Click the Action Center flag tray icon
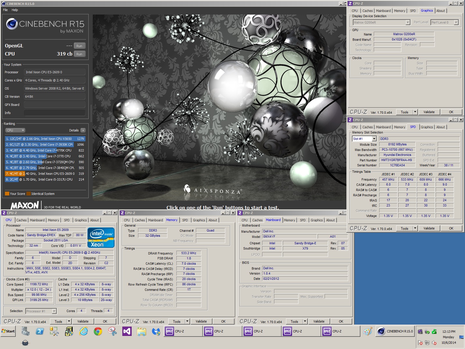This screenshot has width=465, height=349. point(420,343)
